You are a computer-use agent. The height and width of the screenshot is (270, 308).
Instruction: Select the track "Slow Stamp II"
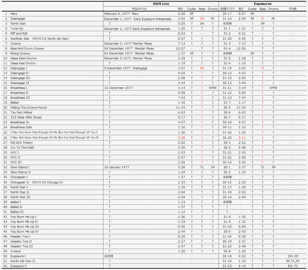(20, 172)
